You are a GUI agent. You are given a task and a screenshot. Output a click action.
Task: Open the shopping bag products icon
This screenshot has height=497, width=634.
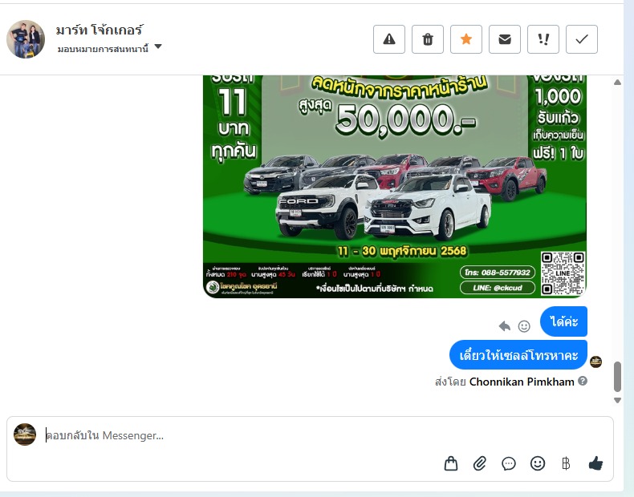click(451, 463)
